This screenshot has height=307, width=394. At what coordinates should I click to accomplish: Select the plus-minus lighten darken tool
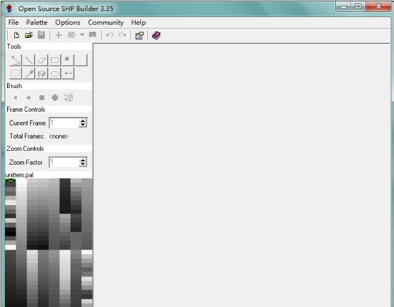tap(68, 73)
